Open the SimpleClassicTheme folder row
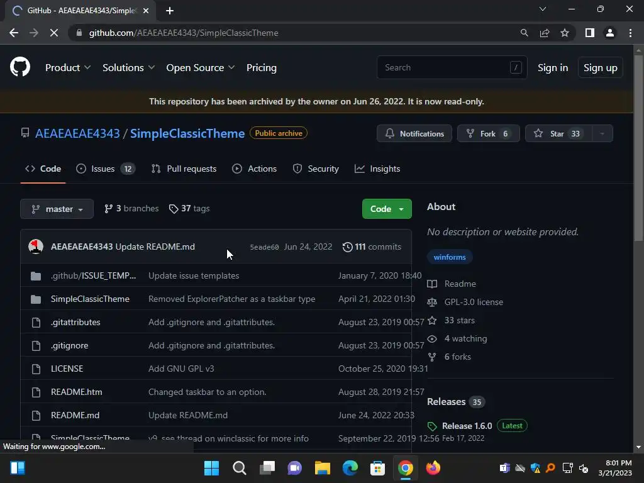 90,299
